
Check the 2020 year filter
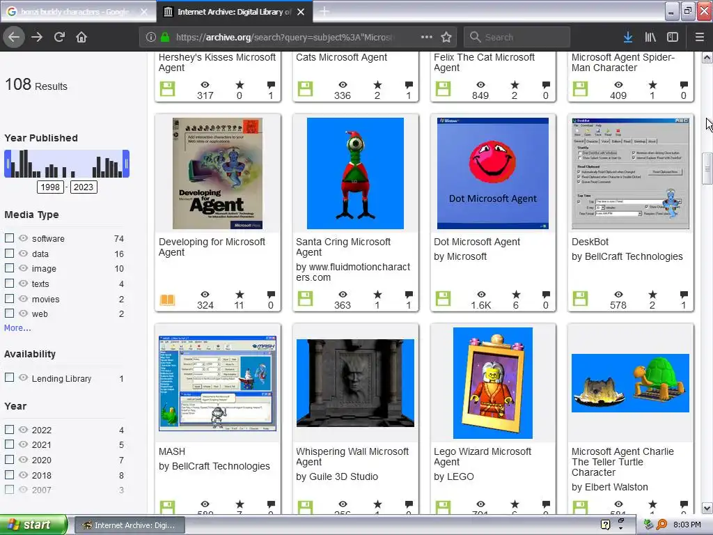[x=9, y=460]
